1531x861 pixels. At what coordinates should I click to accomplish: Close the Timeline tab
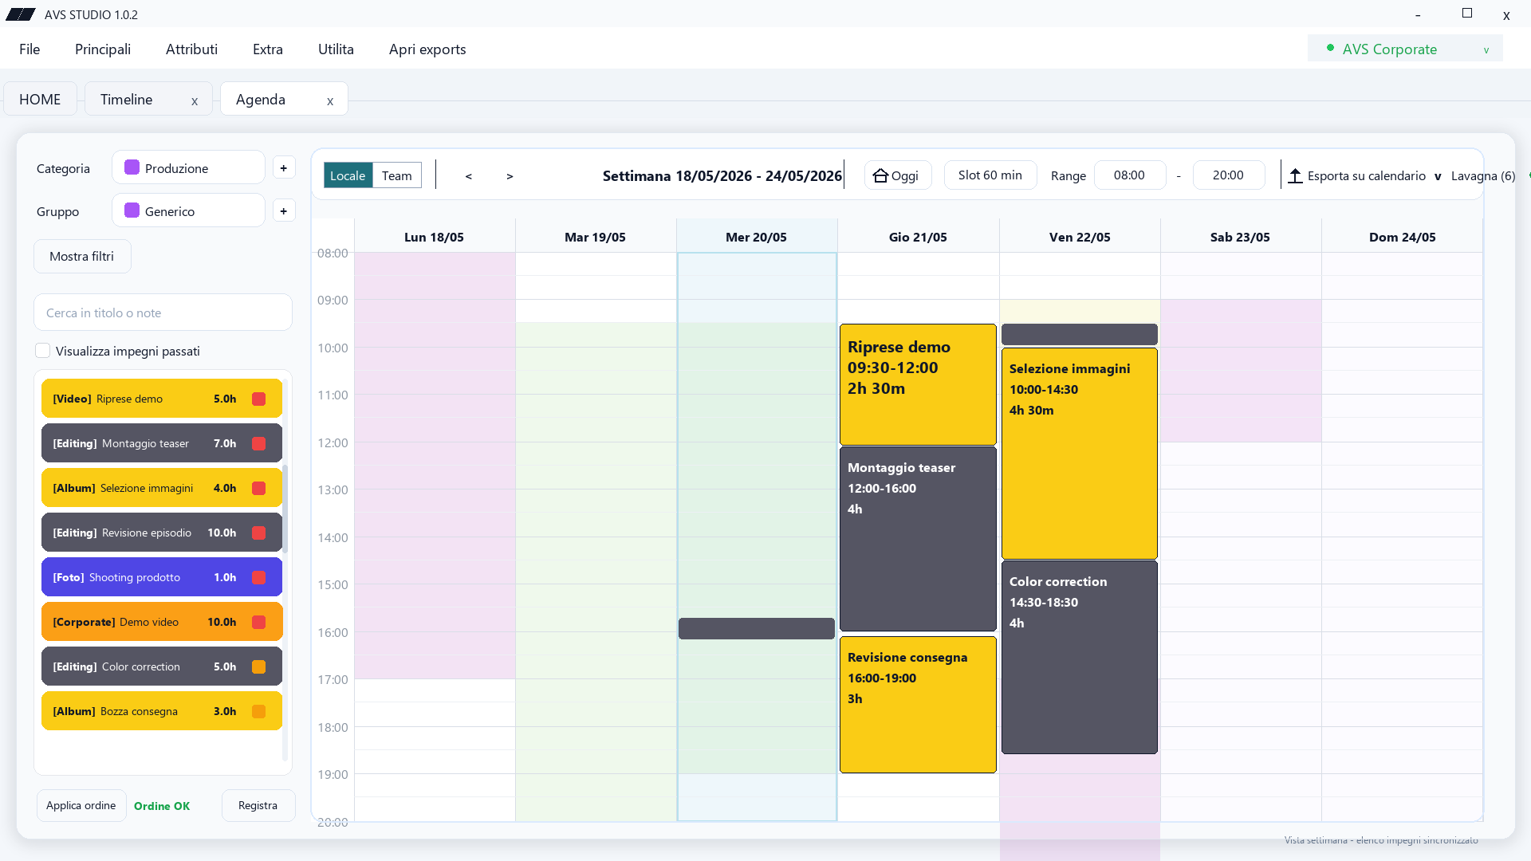tap(195, 101)
